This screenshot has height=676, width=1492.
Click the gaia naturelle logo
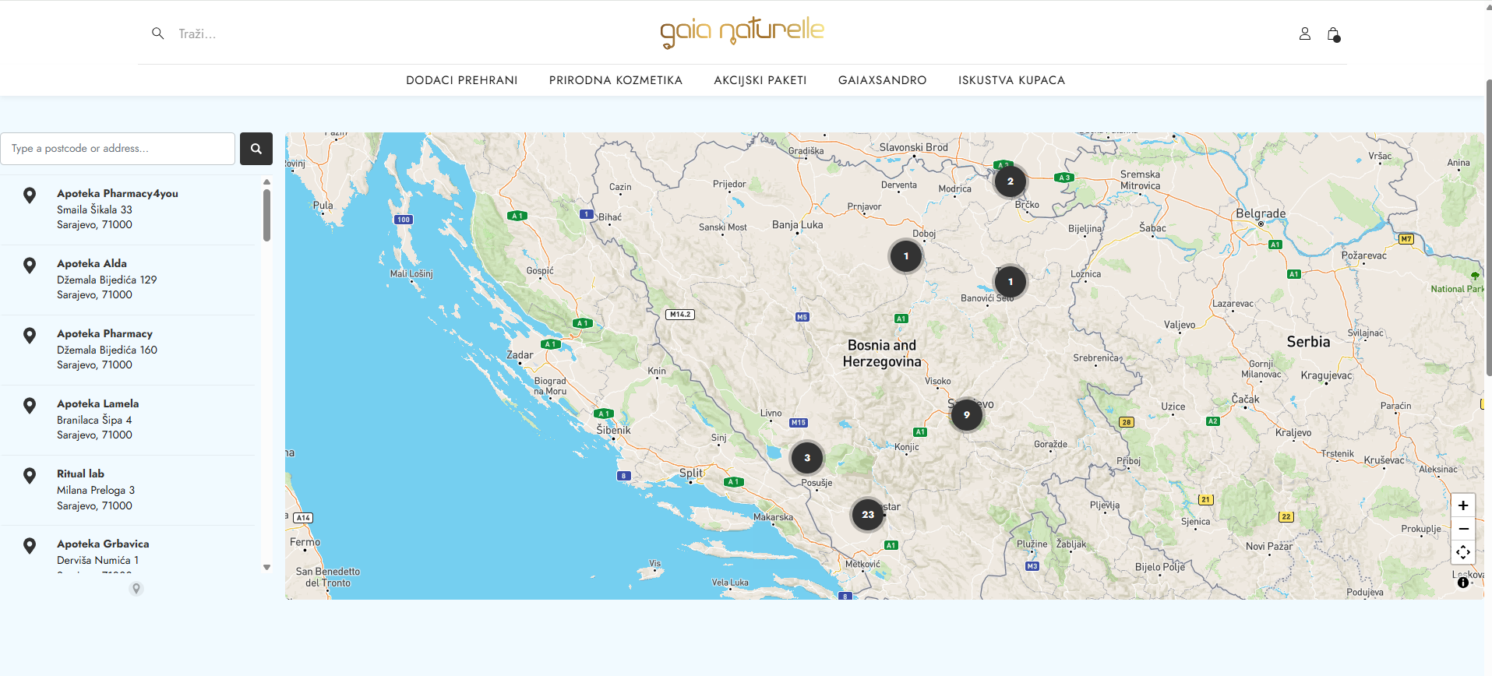[x=742, y=32]
